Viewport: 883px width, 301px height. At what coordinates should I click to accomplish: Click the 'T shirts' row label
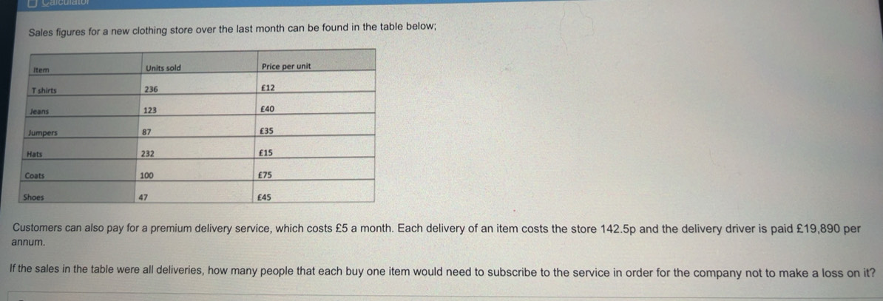(x=44, y=90)
